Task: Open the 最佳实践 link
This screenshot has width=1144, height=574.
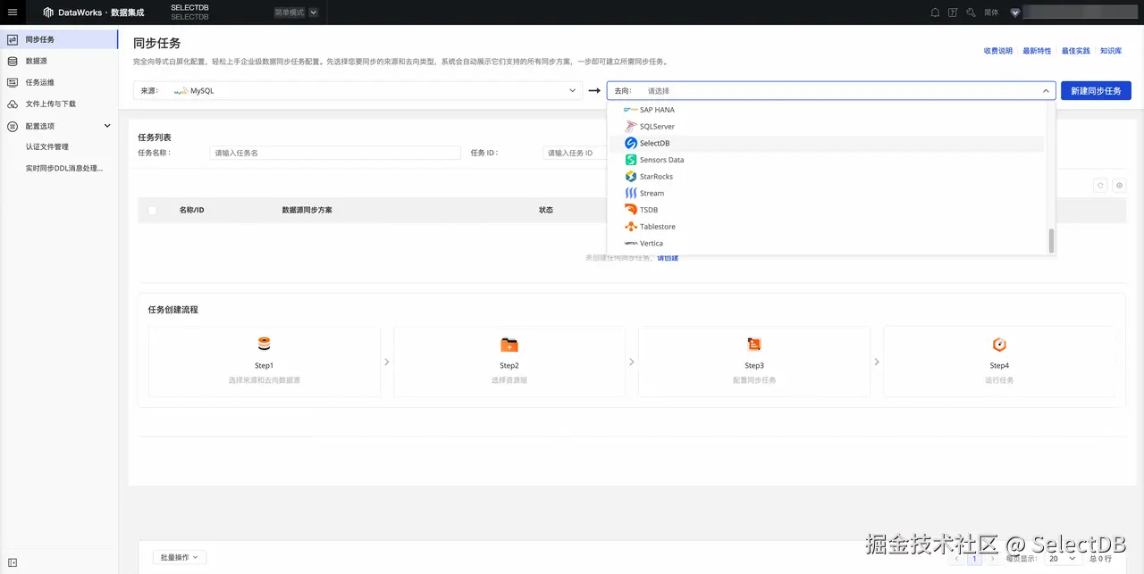Action: click(1076, 51)
